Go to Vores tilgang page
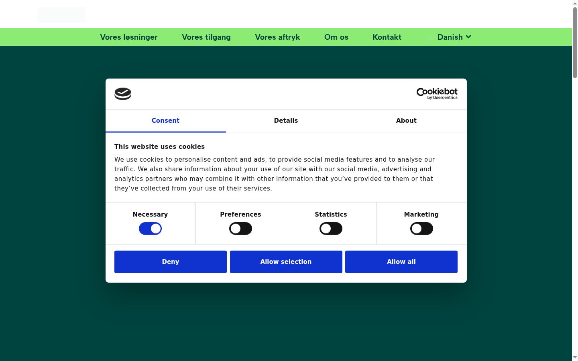Image resolution: width=578 pixels, height=361 pixels. click(206, 37)
